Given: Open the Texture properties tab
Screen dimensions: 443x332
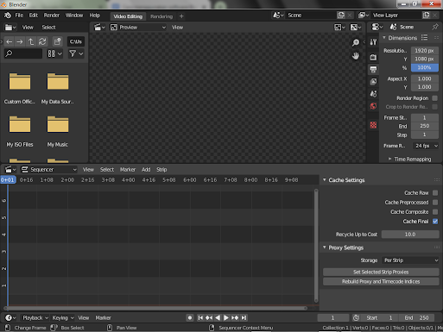Looking at the screenshot, I should pos(373,125).
